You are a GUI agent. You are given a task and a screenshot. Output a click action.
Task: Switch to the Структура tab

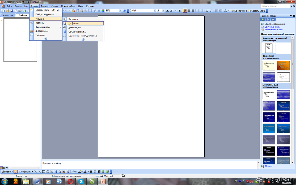[8, 15]
